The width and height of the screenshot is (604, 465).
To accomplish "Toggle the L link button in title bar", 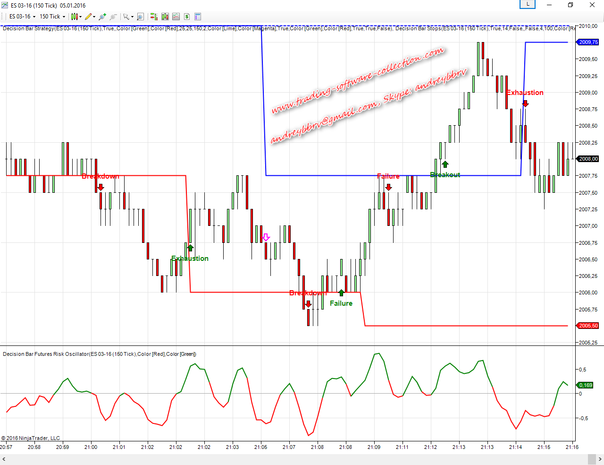I will (x=528, y=5).
